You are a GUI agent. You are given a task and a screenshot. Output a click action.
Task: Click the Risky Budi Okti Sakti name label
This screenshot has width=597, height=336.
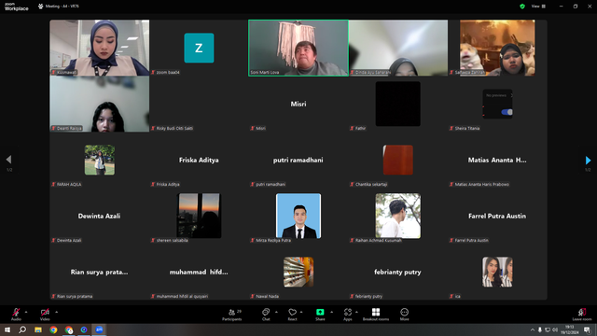point(174,129)
